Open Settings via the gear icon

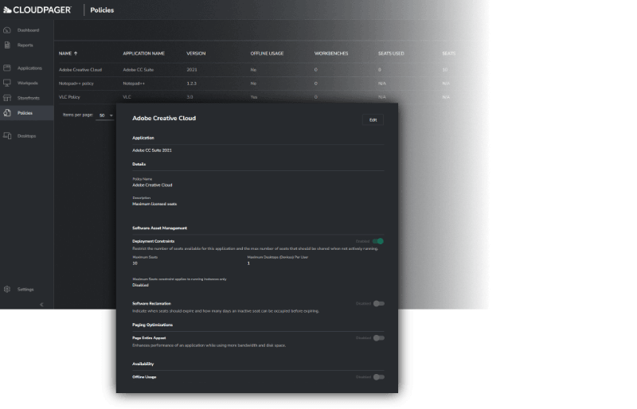point(7,289)
